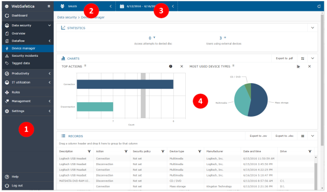Screen dimensions: 327x192
Task: Click the Records list icon
Action: 63,136
